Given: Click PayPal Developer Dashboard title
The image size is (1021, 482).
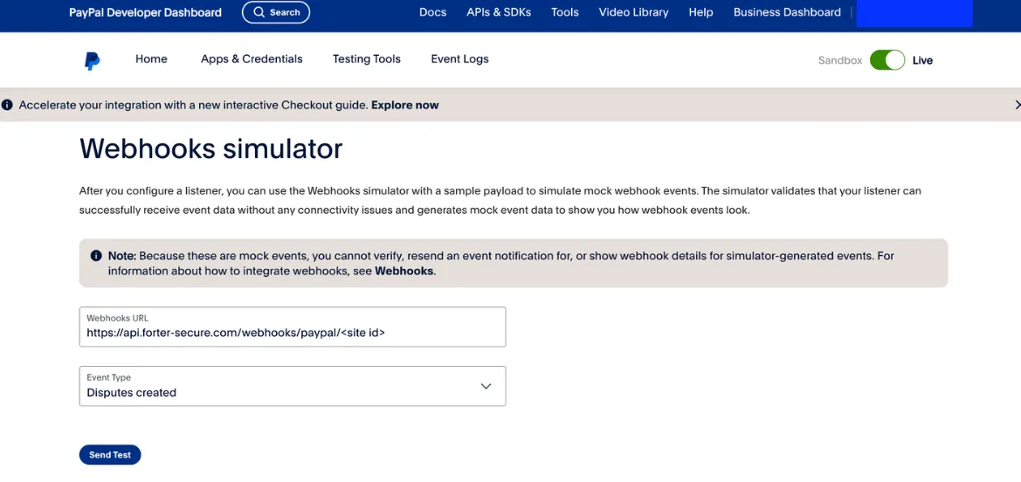Looking at the screenshot, I should [145, 12].
